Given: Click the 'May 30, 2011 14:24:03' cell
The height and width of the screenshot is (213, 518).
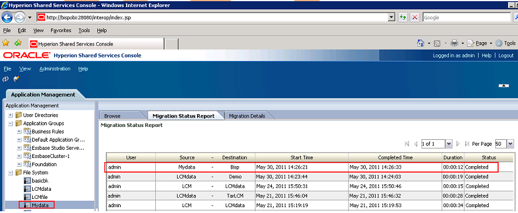Looking at the screenshot, I should tap(375, 177).
